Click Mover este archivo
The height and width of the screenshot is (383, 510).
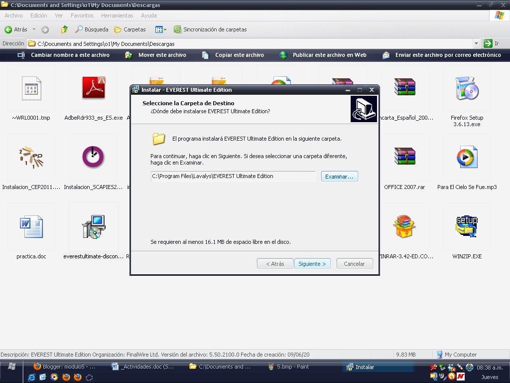tap(155, 55)
